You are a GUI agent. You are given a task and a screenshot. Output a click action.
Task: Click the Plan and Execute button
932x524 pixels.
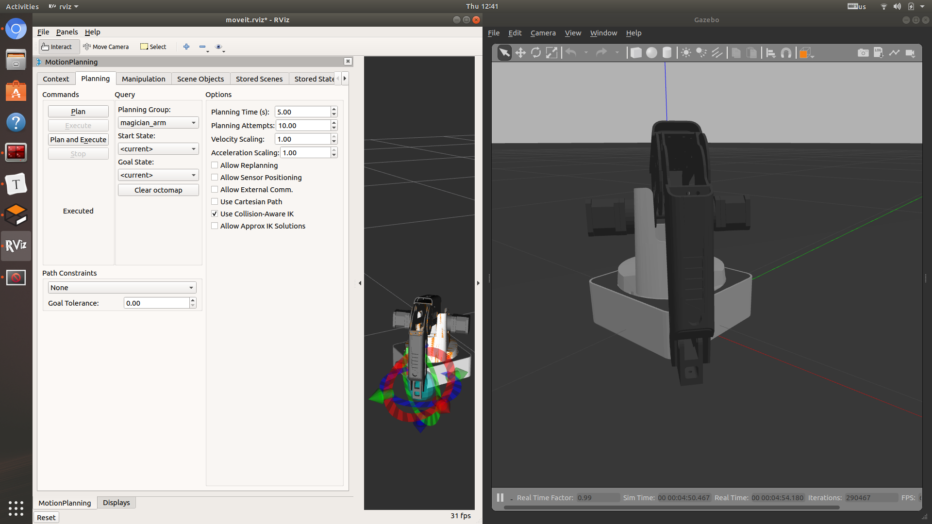coord(78,140)
